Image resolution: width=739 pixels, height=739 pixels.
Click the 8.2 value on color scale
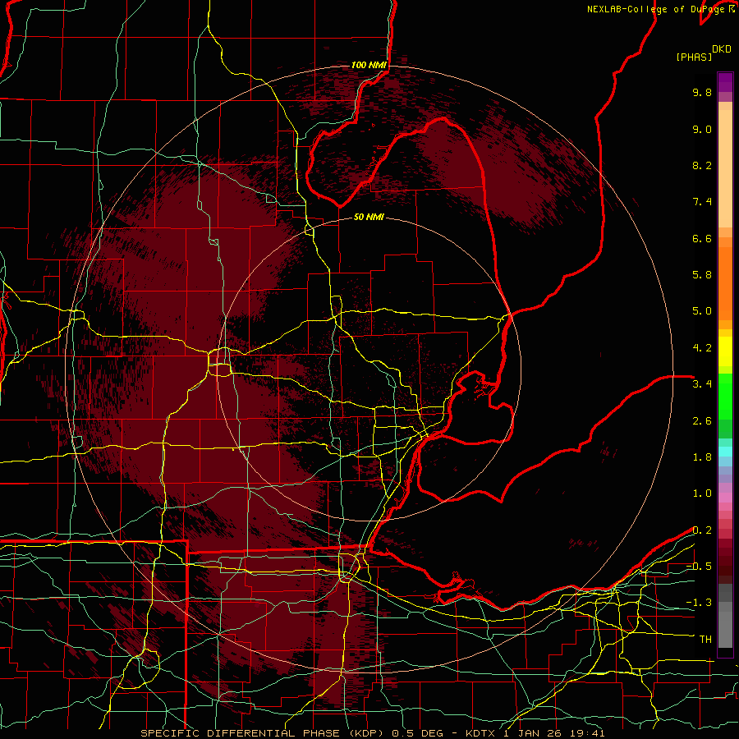[x=702, y=165]
